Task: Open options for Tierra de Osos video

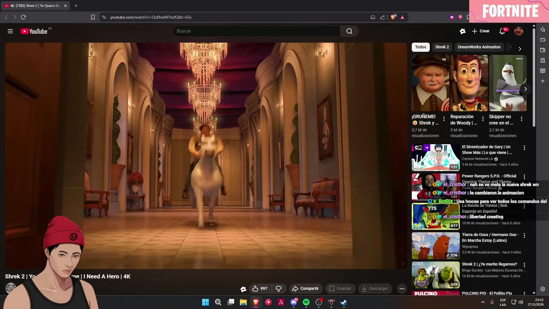Action: coord(524,236)
